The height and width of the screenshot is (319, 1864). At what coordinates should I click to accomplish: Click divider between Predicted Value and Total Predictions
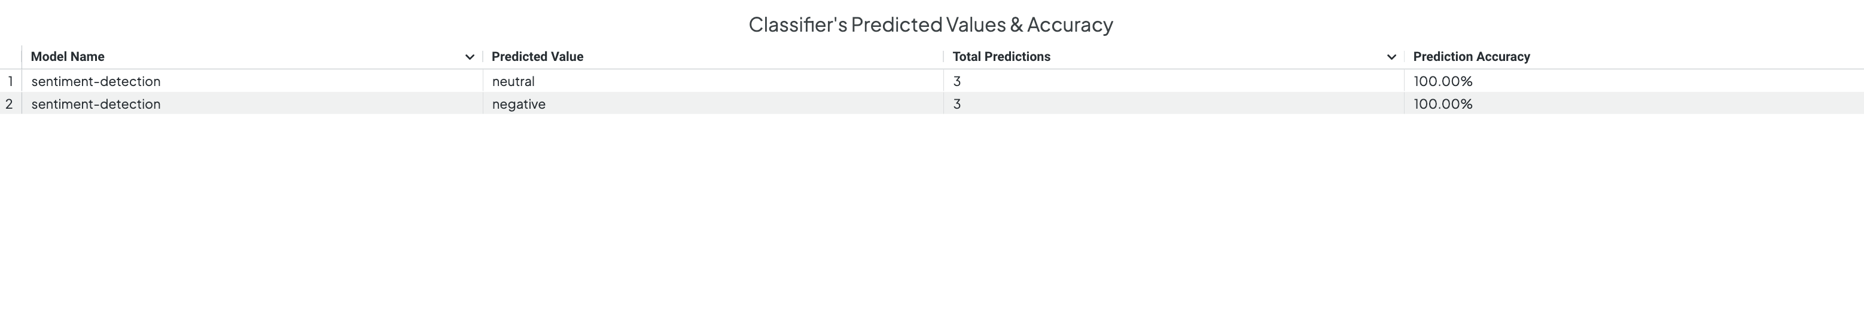tap(943, 57)
